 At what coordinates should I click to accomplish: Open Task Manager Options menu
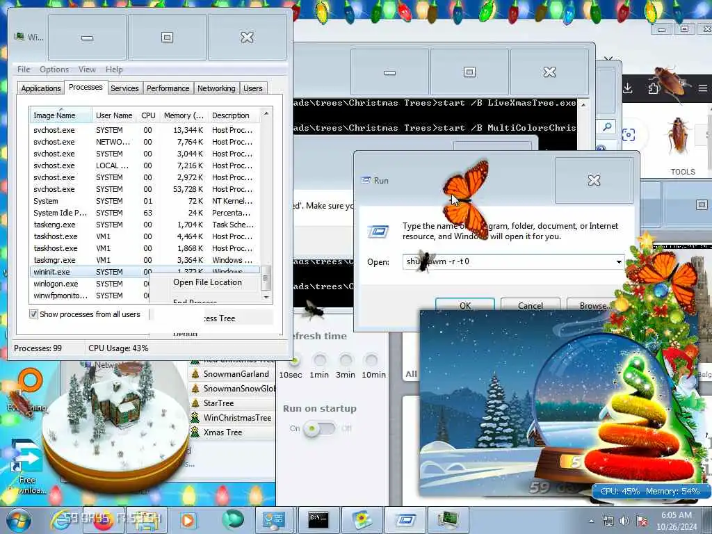(54, 70)
